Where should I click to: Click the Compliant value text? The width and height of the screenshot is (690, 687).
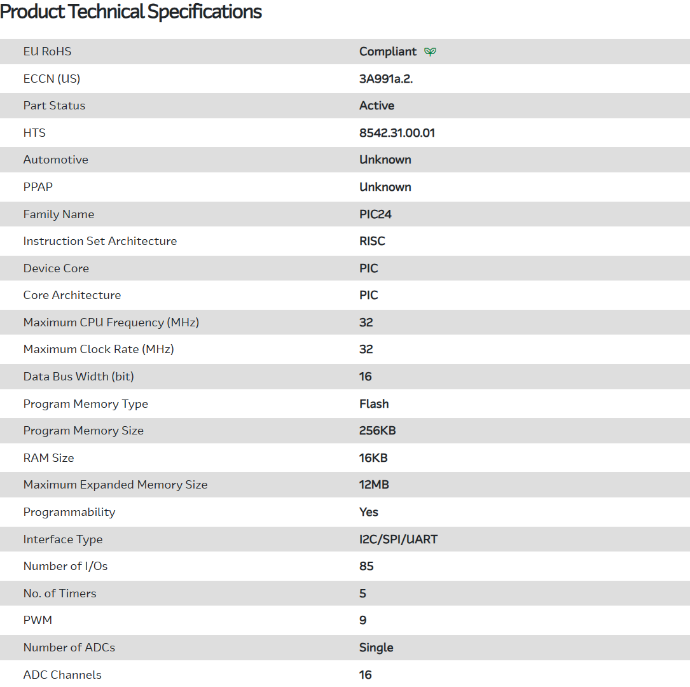(388, 52)
